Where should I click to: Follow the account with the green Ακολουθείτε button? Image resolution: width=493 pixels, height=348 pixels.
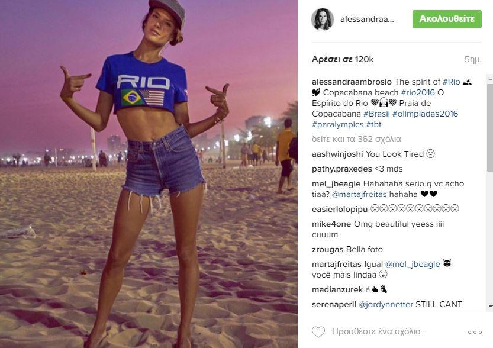[447, 19]
